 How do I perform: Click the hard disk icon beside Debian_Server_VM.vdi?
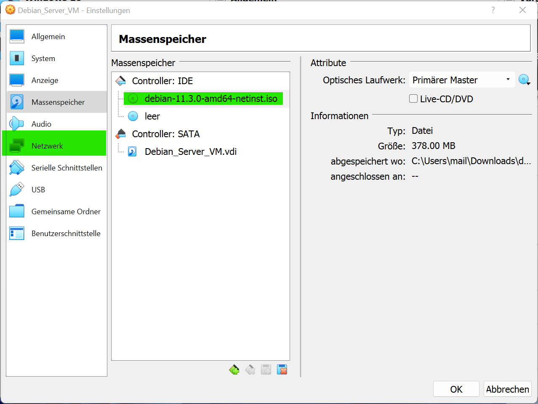click(x=133, y=151)
